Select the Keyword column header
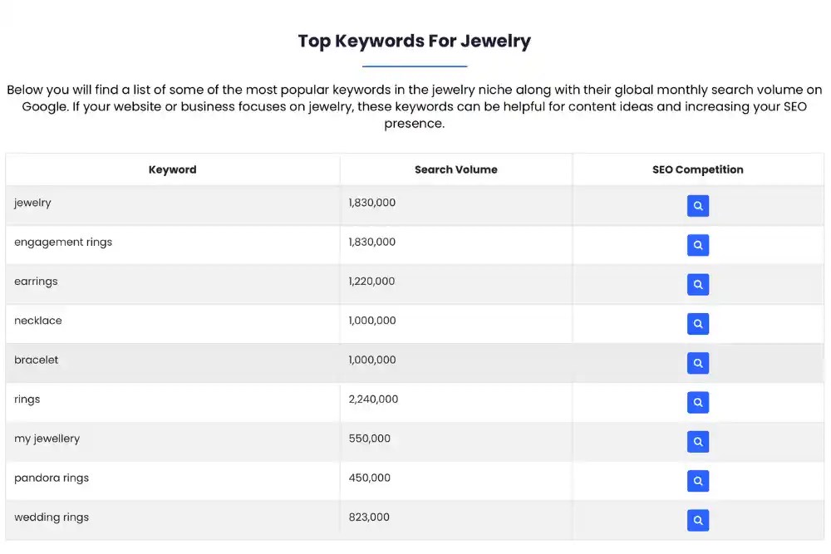 click(172, 169)
